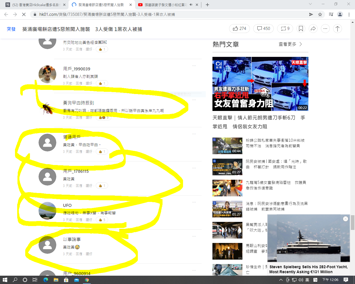Image resolution: width=355 pixels, height=284 pixels.
Task: Open the Chrome profile avatar
Action: 340,14
